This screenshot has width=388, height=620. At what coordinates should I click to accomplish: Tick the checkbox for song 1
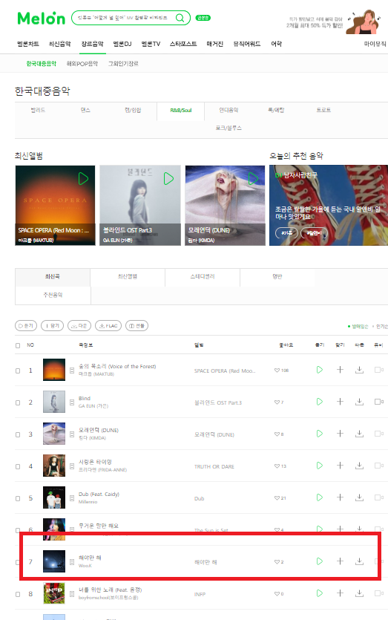pyautogui.click(x=18, y=371)
